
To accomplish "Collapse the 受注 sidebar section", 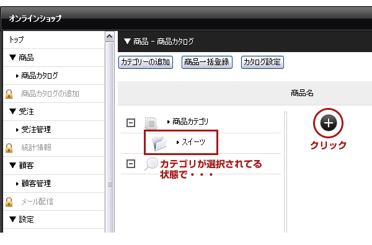I will [x=13, y=111].
